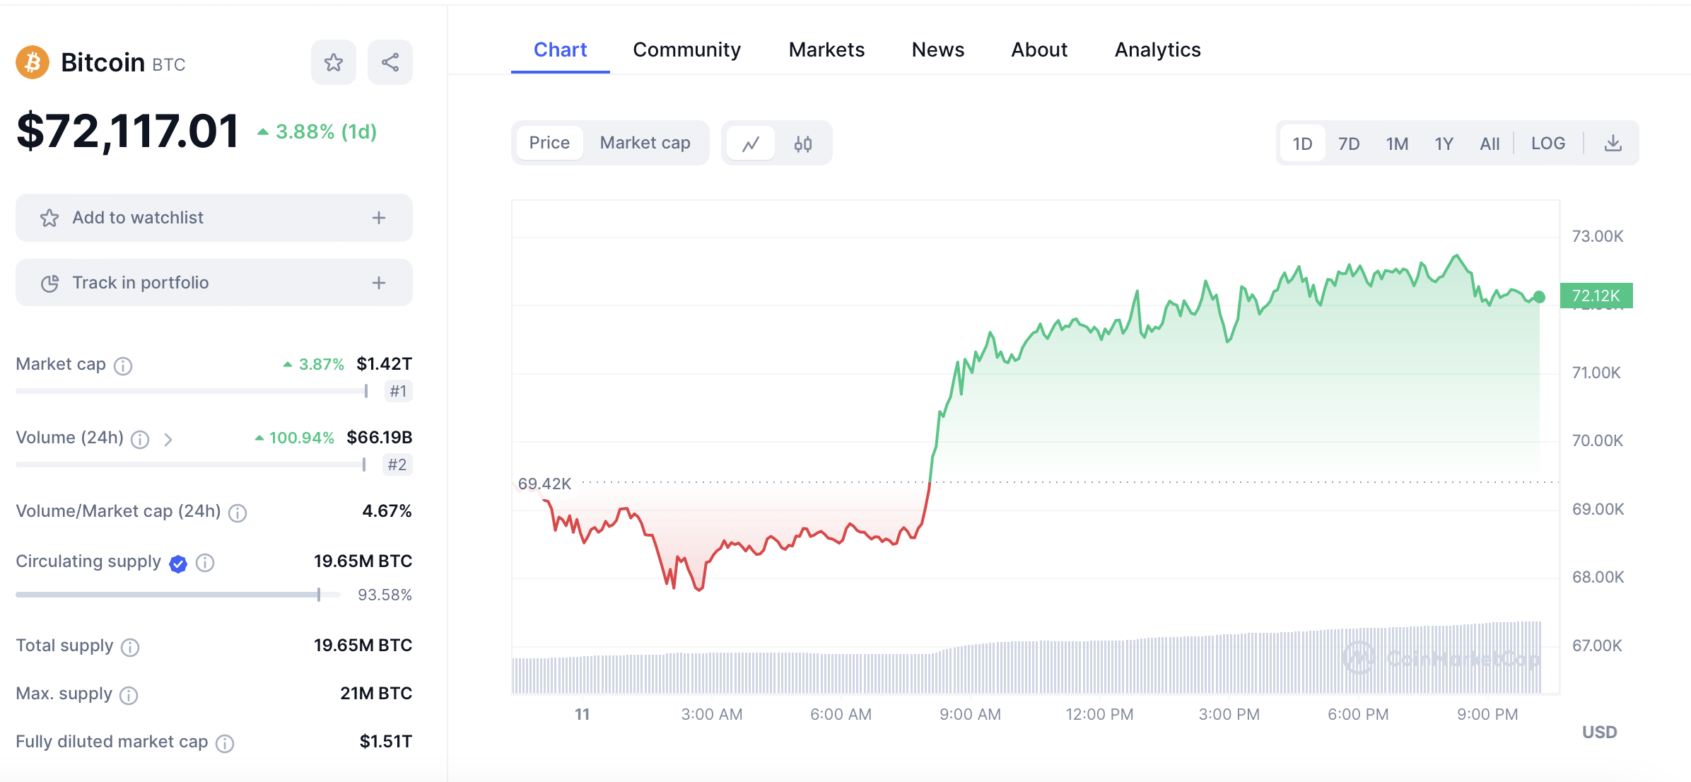Click Fully diluted market cap info icon
Viewport: 1691px width, 782px height.
click(225, 743)
